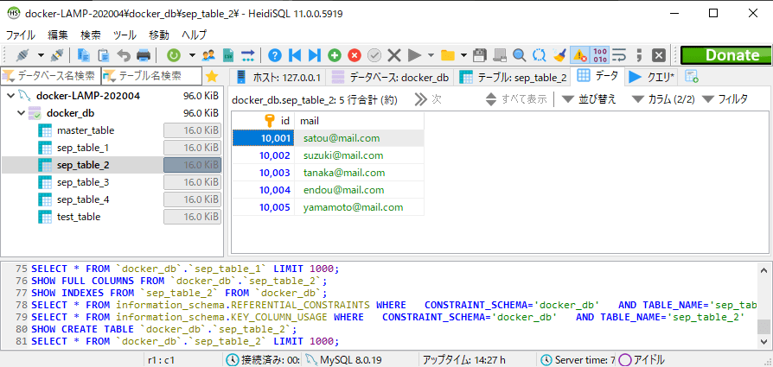Click the red delete row icon
The image size is (773, 367).
355,55
